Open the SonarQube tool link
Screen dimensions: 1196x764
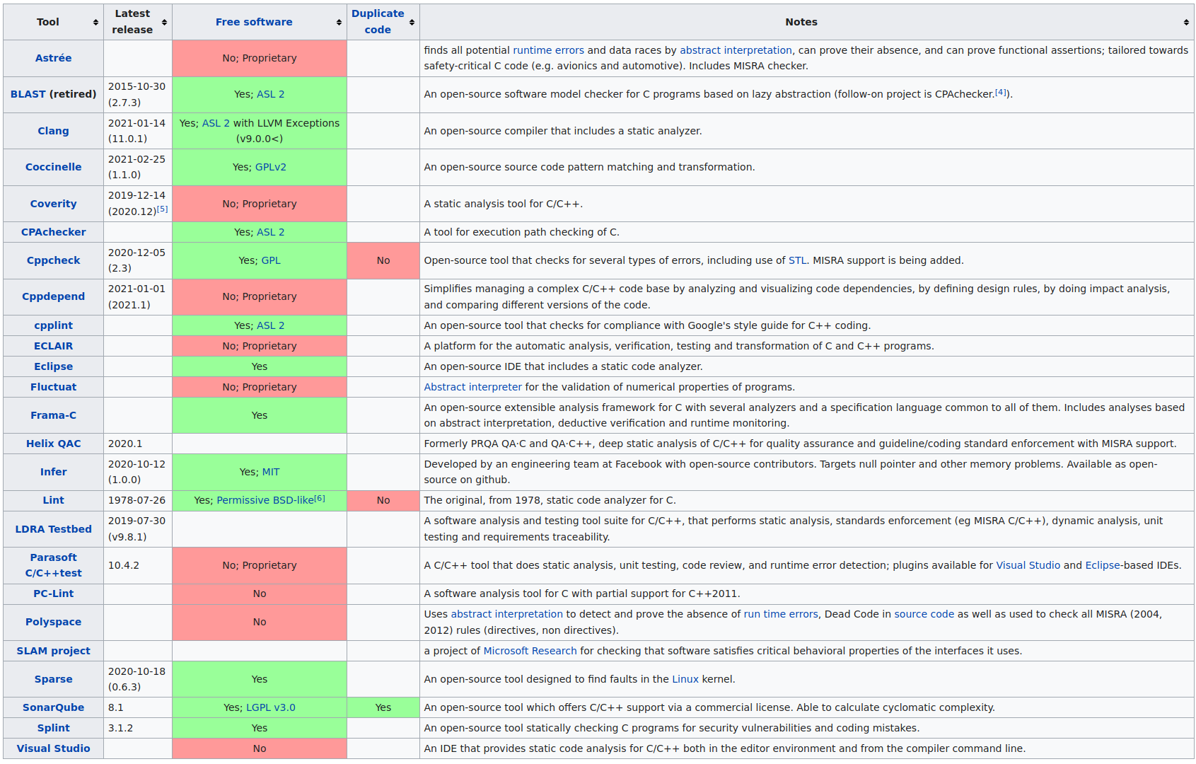(53, 707)
